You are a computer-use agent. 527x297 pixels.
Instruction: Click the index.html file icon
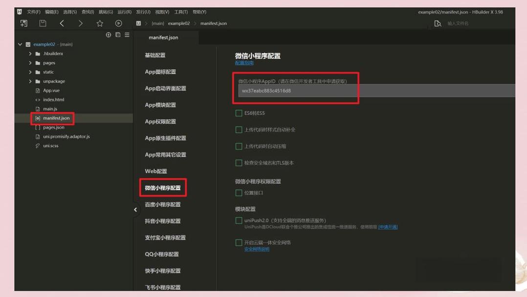[38, 100]
